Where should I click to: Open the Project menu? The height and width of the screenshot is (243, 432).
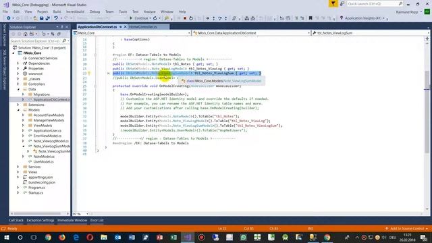(x=42, y=11)
